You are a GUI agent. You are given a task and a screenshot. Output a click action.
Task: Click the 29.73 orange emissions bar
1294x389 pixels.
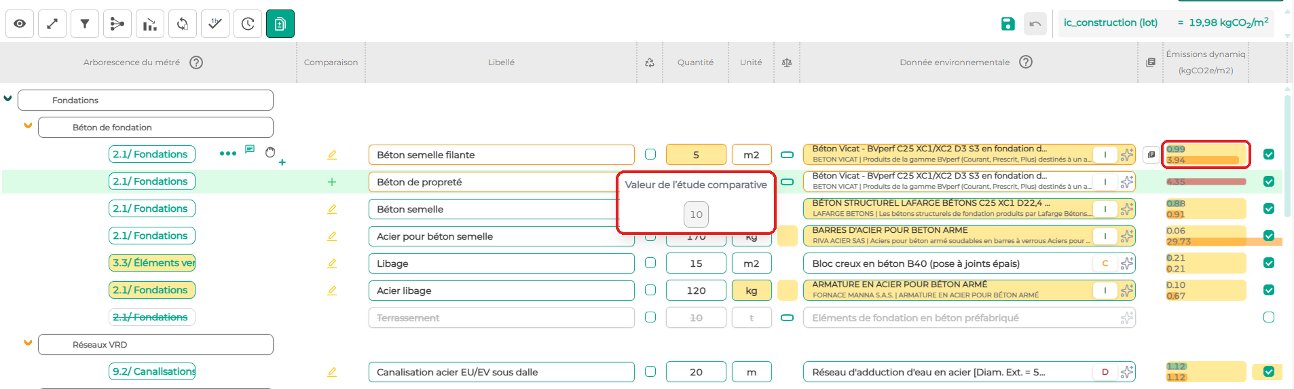(x=1224, y=242)
